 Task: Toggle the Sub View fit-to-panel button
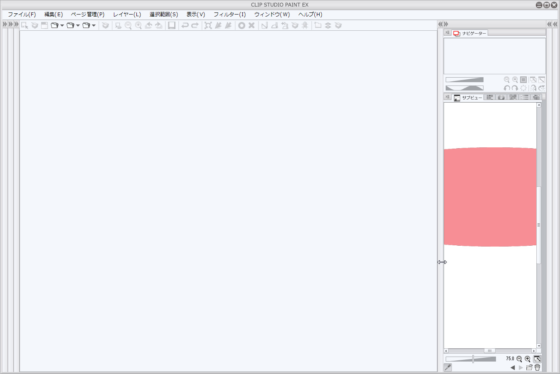(x=537, y=359)
